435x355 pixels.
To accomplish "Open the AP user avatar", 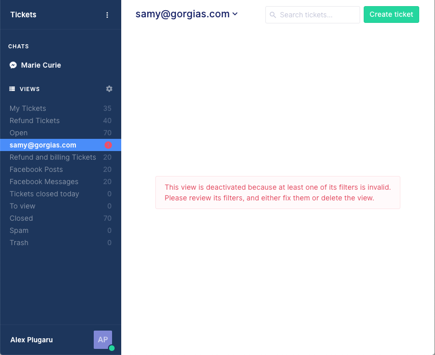I will pos(103,340).
